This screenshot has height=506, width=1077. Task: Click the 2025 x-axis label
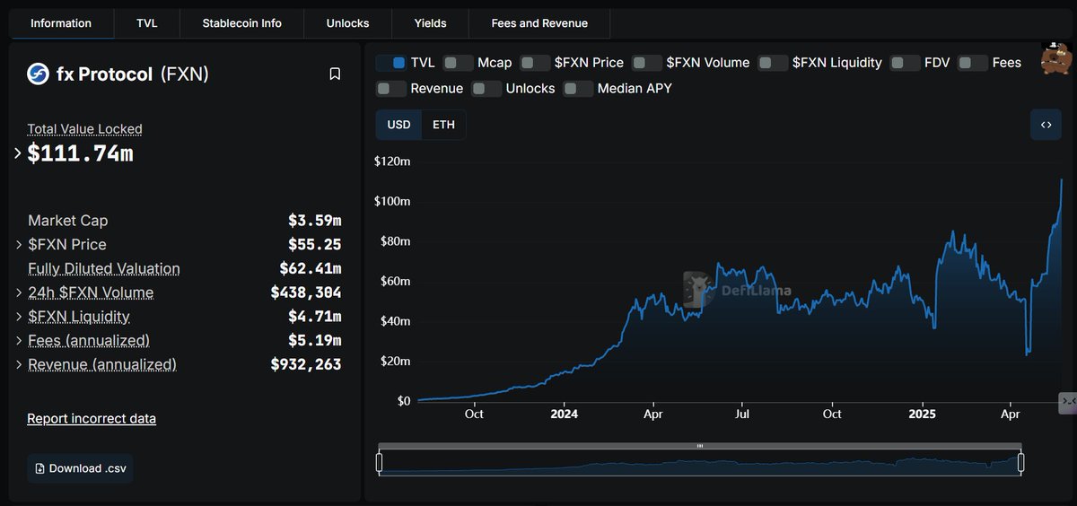pyautogui.click(x=922, y=414)
